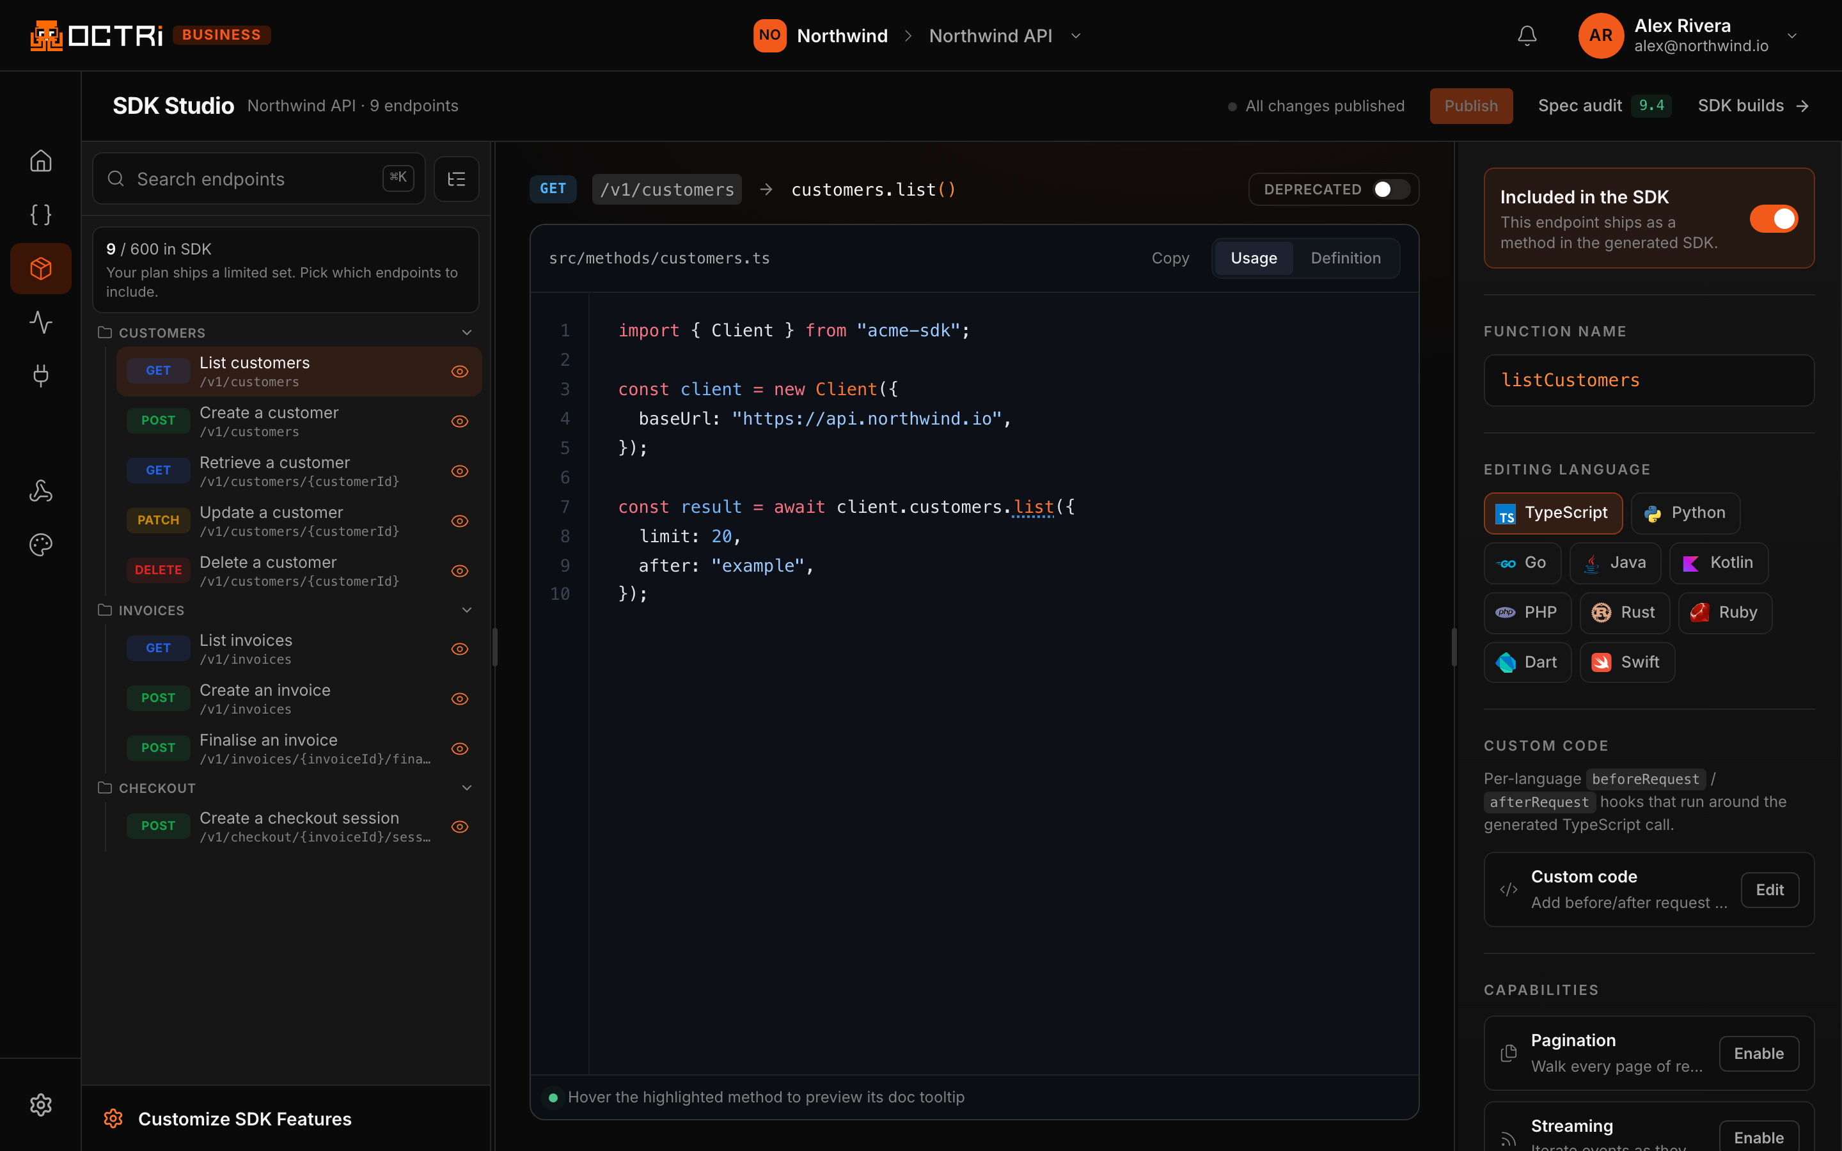
Task: Select the Java editing language
Action: (x=1614, y=563)
